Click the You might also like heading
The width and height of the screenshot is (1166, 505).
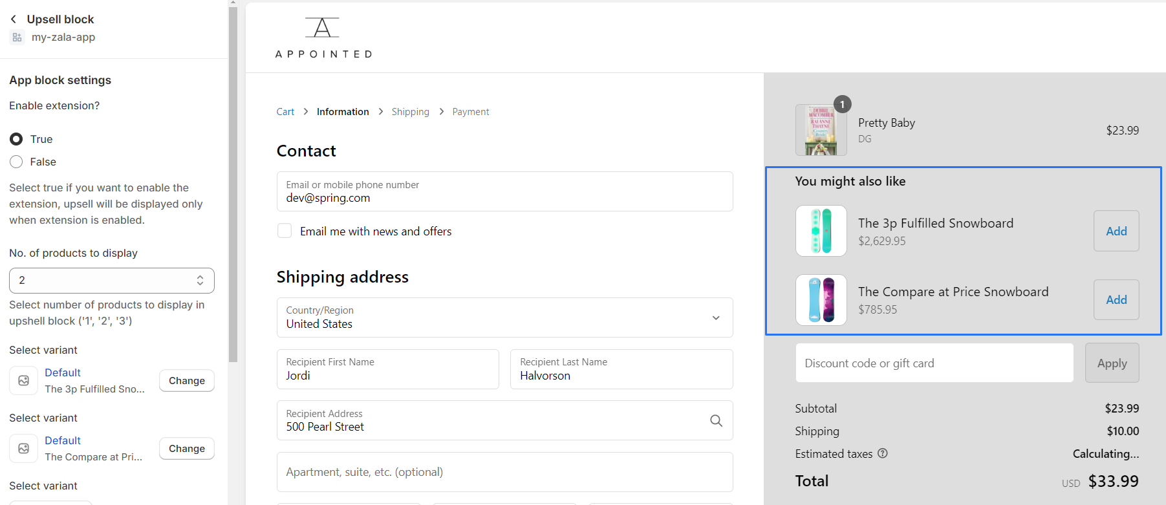click(850, 181)
